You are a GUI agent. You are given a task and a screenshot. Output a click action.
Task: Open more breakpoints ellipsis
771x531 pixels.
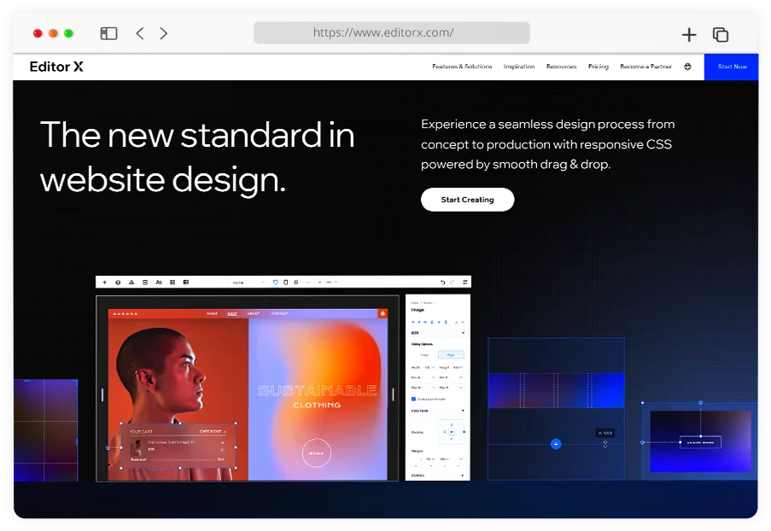tap(308, 283)
